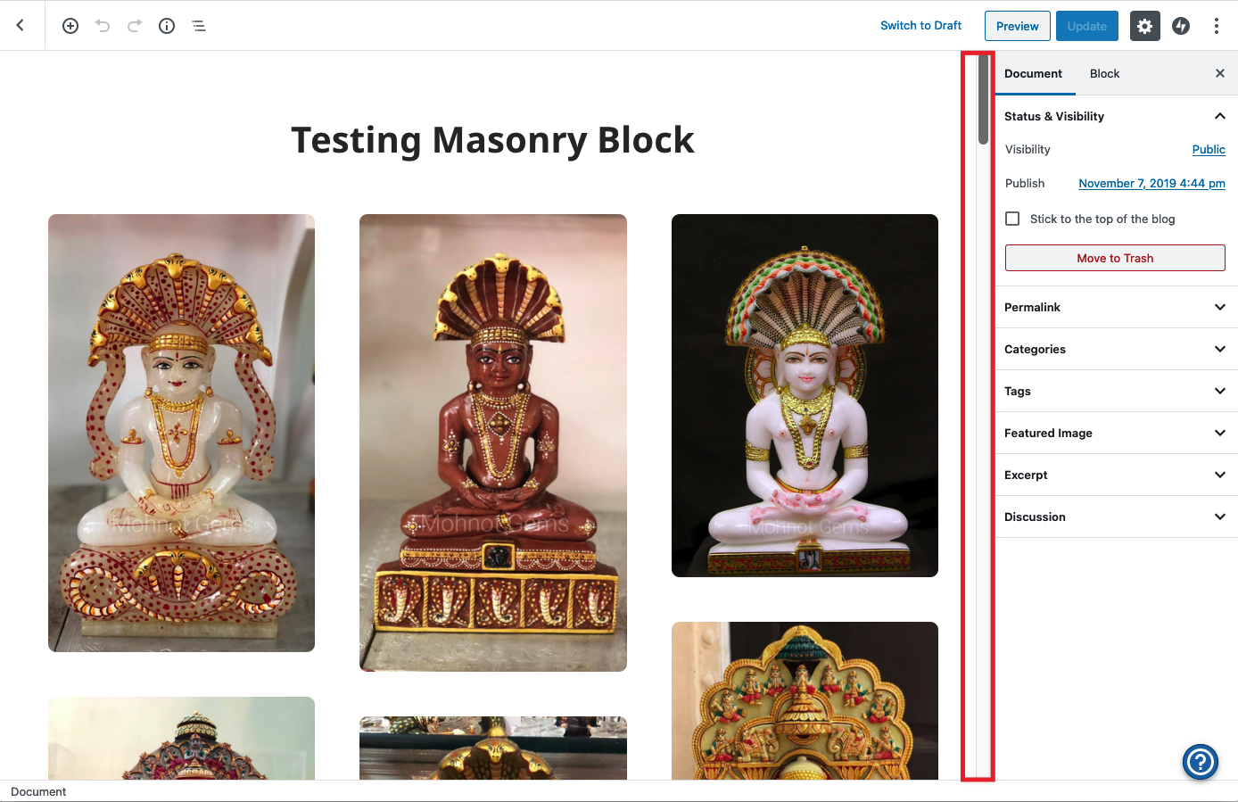The width and height of the screenshot is (1238, 802).
Task: Check Stick to the top of blog
Action: (x=1012, y=219)
